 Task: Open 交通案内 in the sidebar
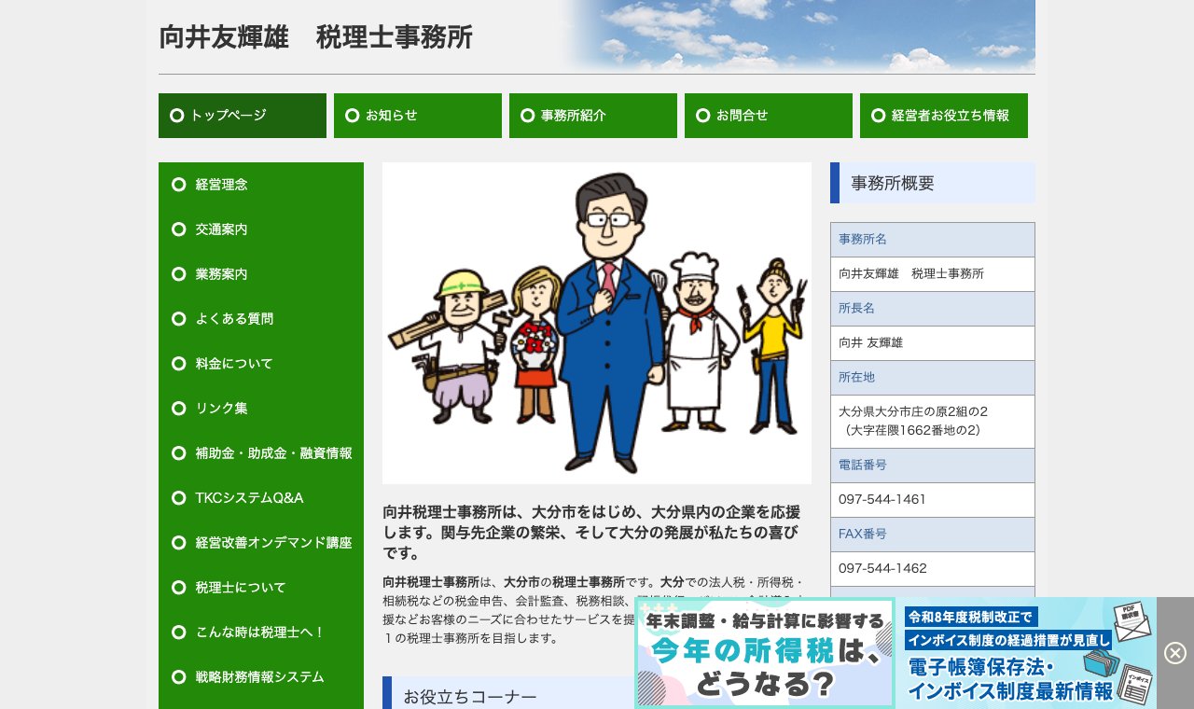tap(261, 229)
